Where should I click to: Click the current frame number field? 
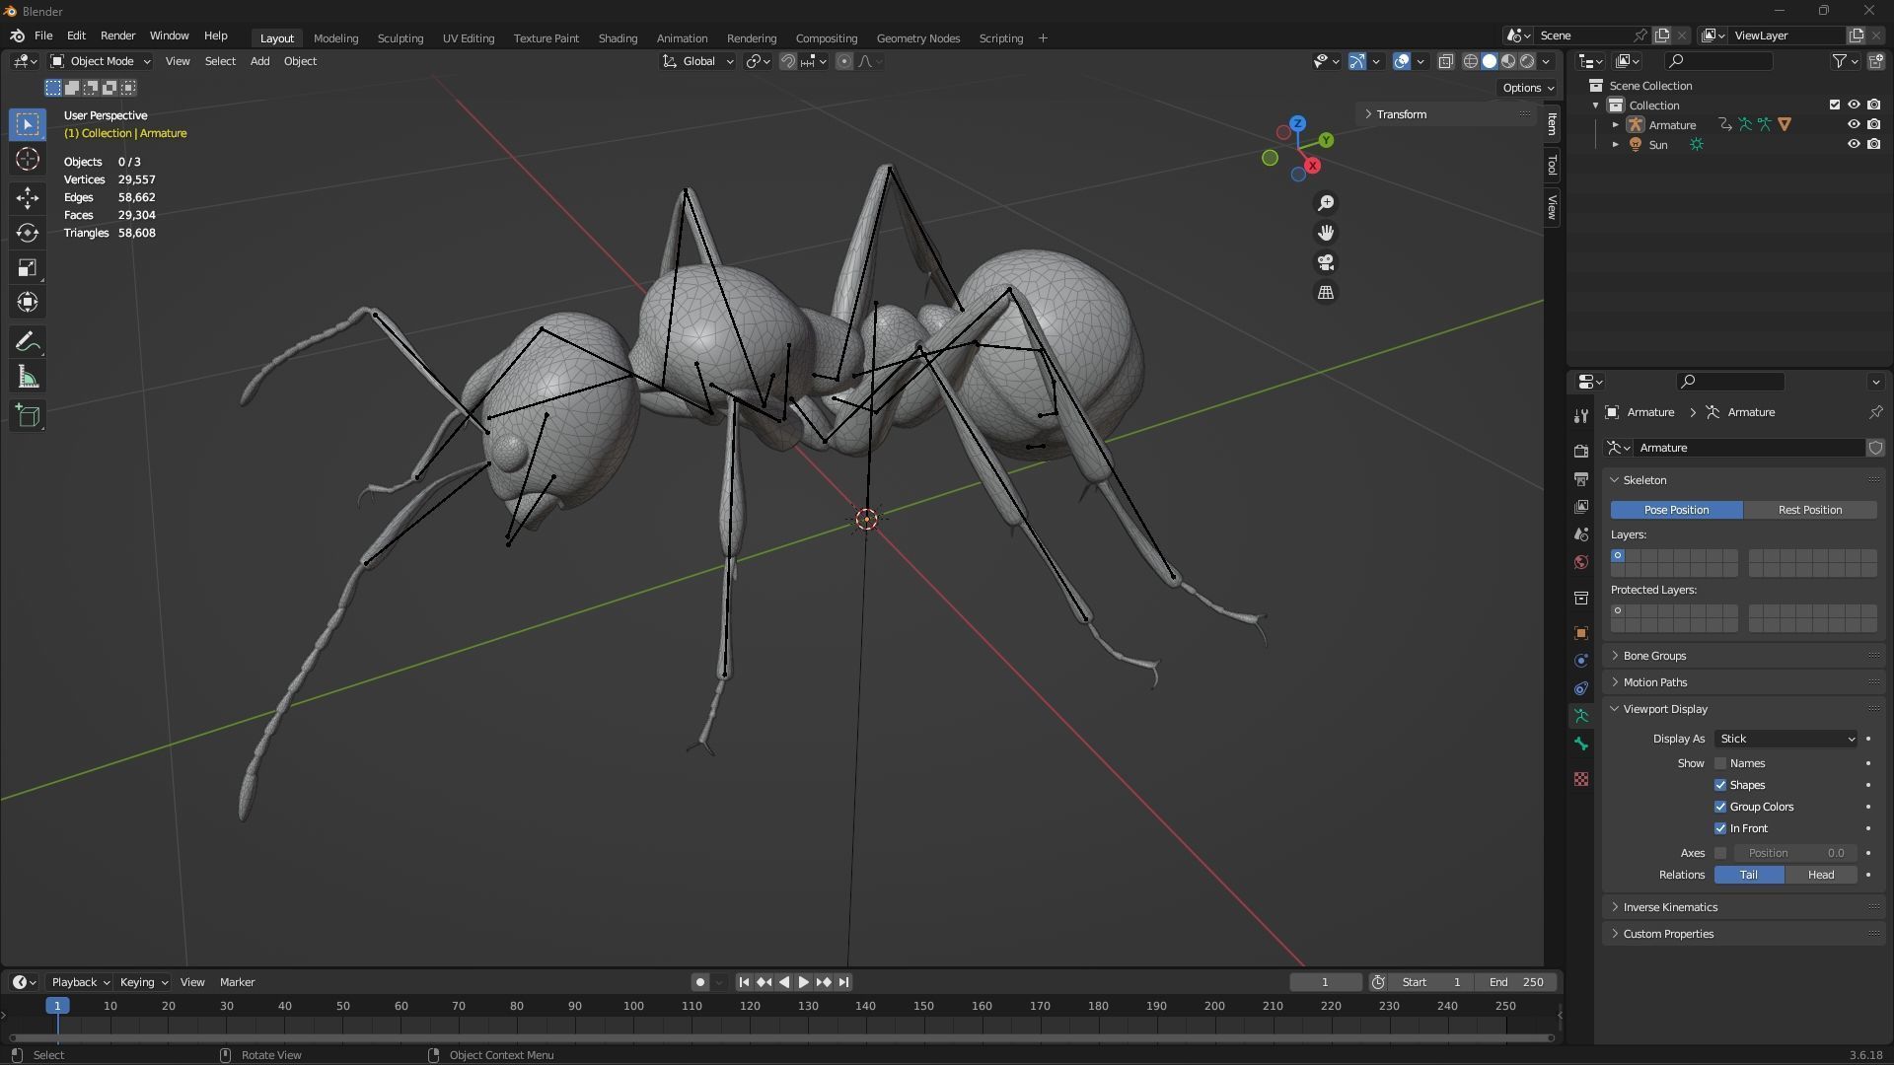1326,982
